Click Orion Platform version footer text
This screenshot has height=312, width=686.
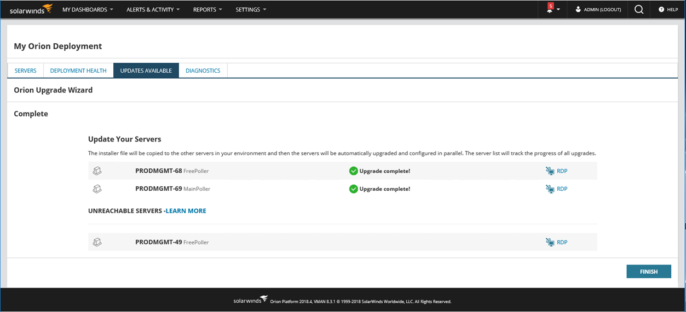(360, 301)
